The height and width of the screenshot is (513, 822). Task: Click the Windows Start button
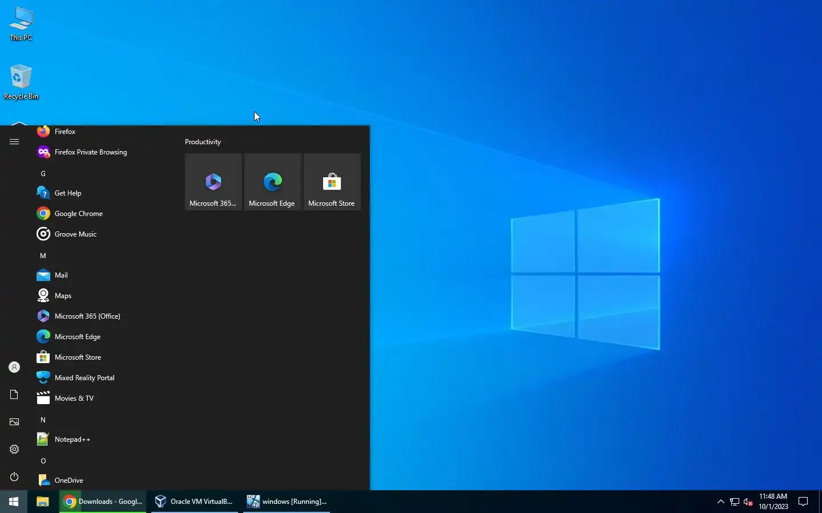point(14,502)
